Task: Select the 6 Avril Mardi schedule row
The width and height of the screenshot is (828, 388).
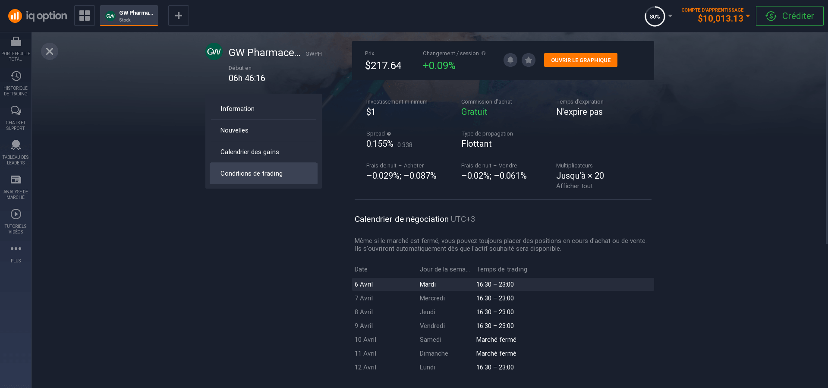Action: [x=503, y=284]
